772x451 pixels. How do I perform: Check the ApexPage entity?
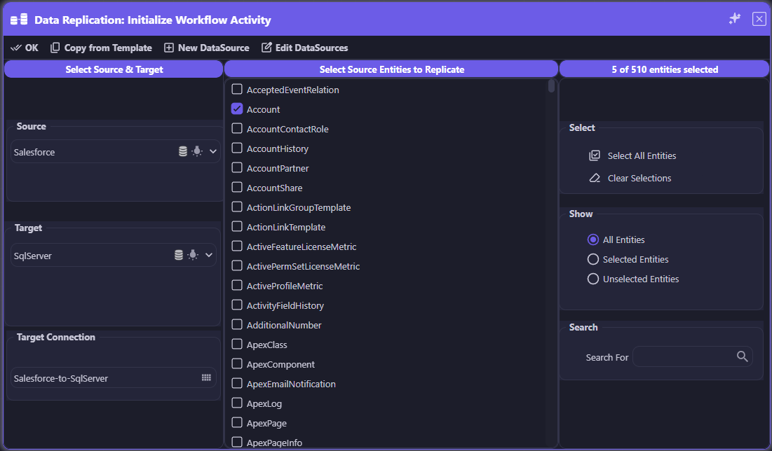237,422
